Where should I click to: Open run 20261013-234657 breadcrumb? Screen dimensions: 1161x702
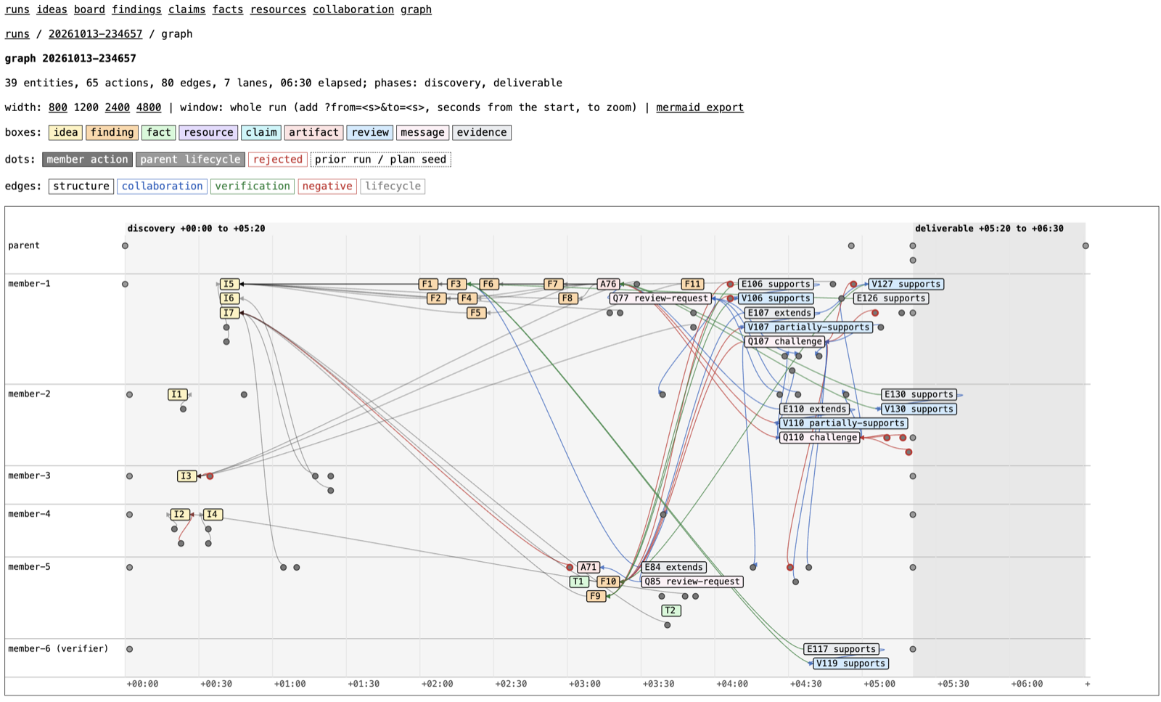click(95, 34)
